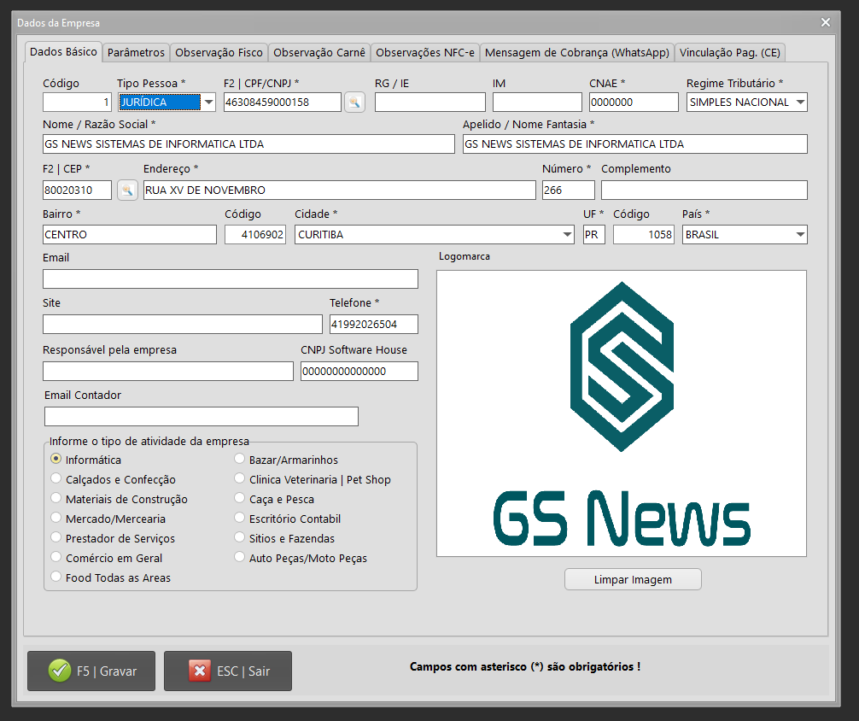
Task: Focus country Código field 1058
Action: pyautogui.click(x=644, y=235)
